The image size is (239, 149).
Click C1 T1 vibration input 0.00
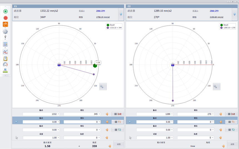click(41, 122)
